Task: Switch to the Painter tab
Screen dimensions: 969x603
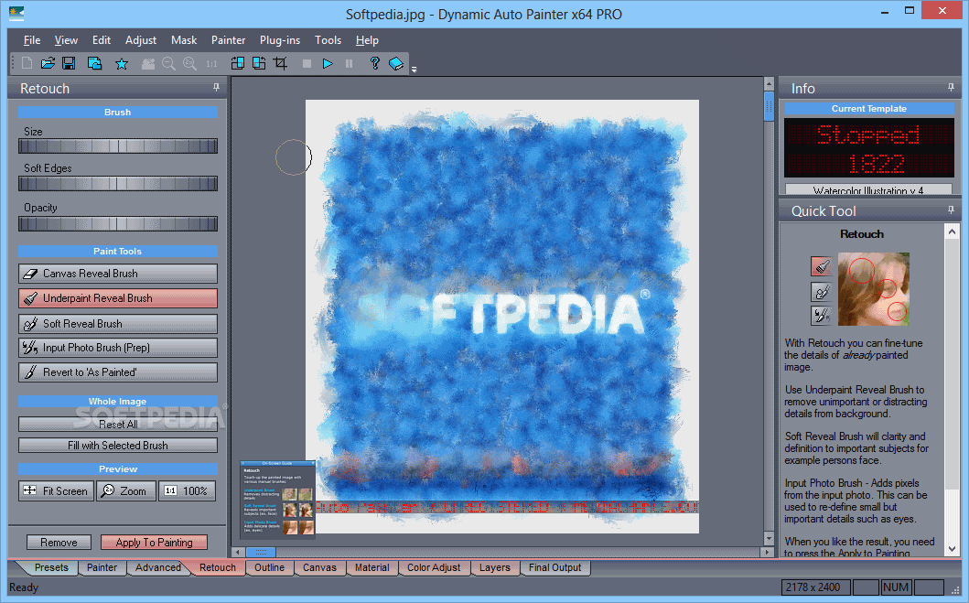Action: tap(102, 567)
